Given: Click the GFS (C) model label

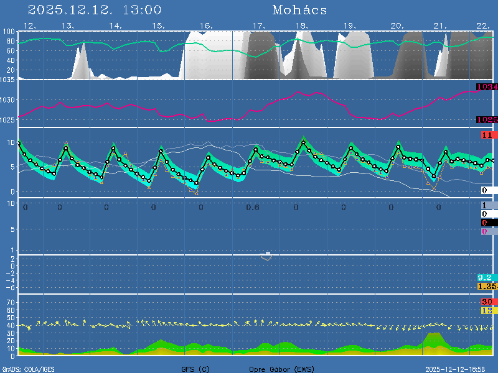Looking at the screenshot, I should pos(195,369).
